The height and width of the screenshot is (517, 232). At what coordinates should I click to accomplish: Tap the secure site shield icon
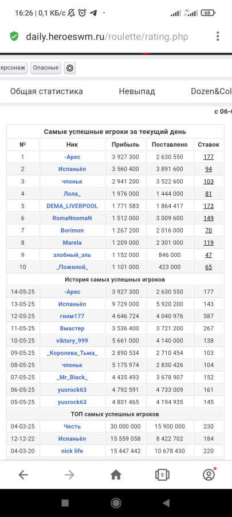coord(14,36)
